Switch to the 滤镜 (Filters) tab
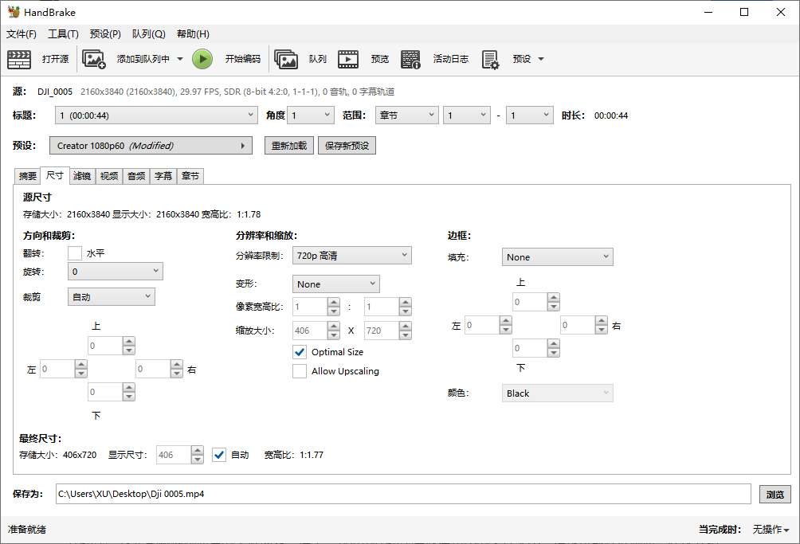The height and width of the screenshot is (544, 800). point(82,176)
